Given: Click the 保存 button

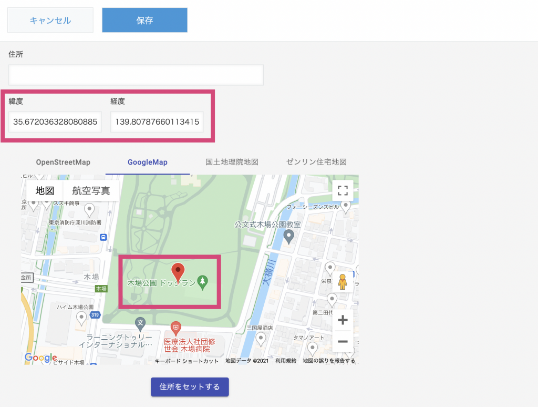Looking at the screenshot, I should point(145,21).
